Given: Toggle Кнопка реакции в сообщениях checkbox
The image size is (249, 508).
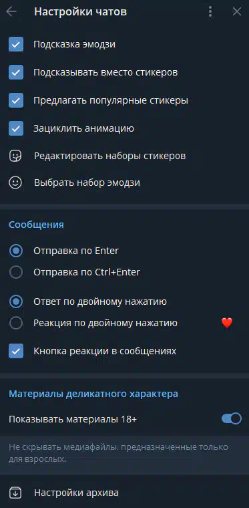Looking at the screenshot, I should [x=16, y=351].
